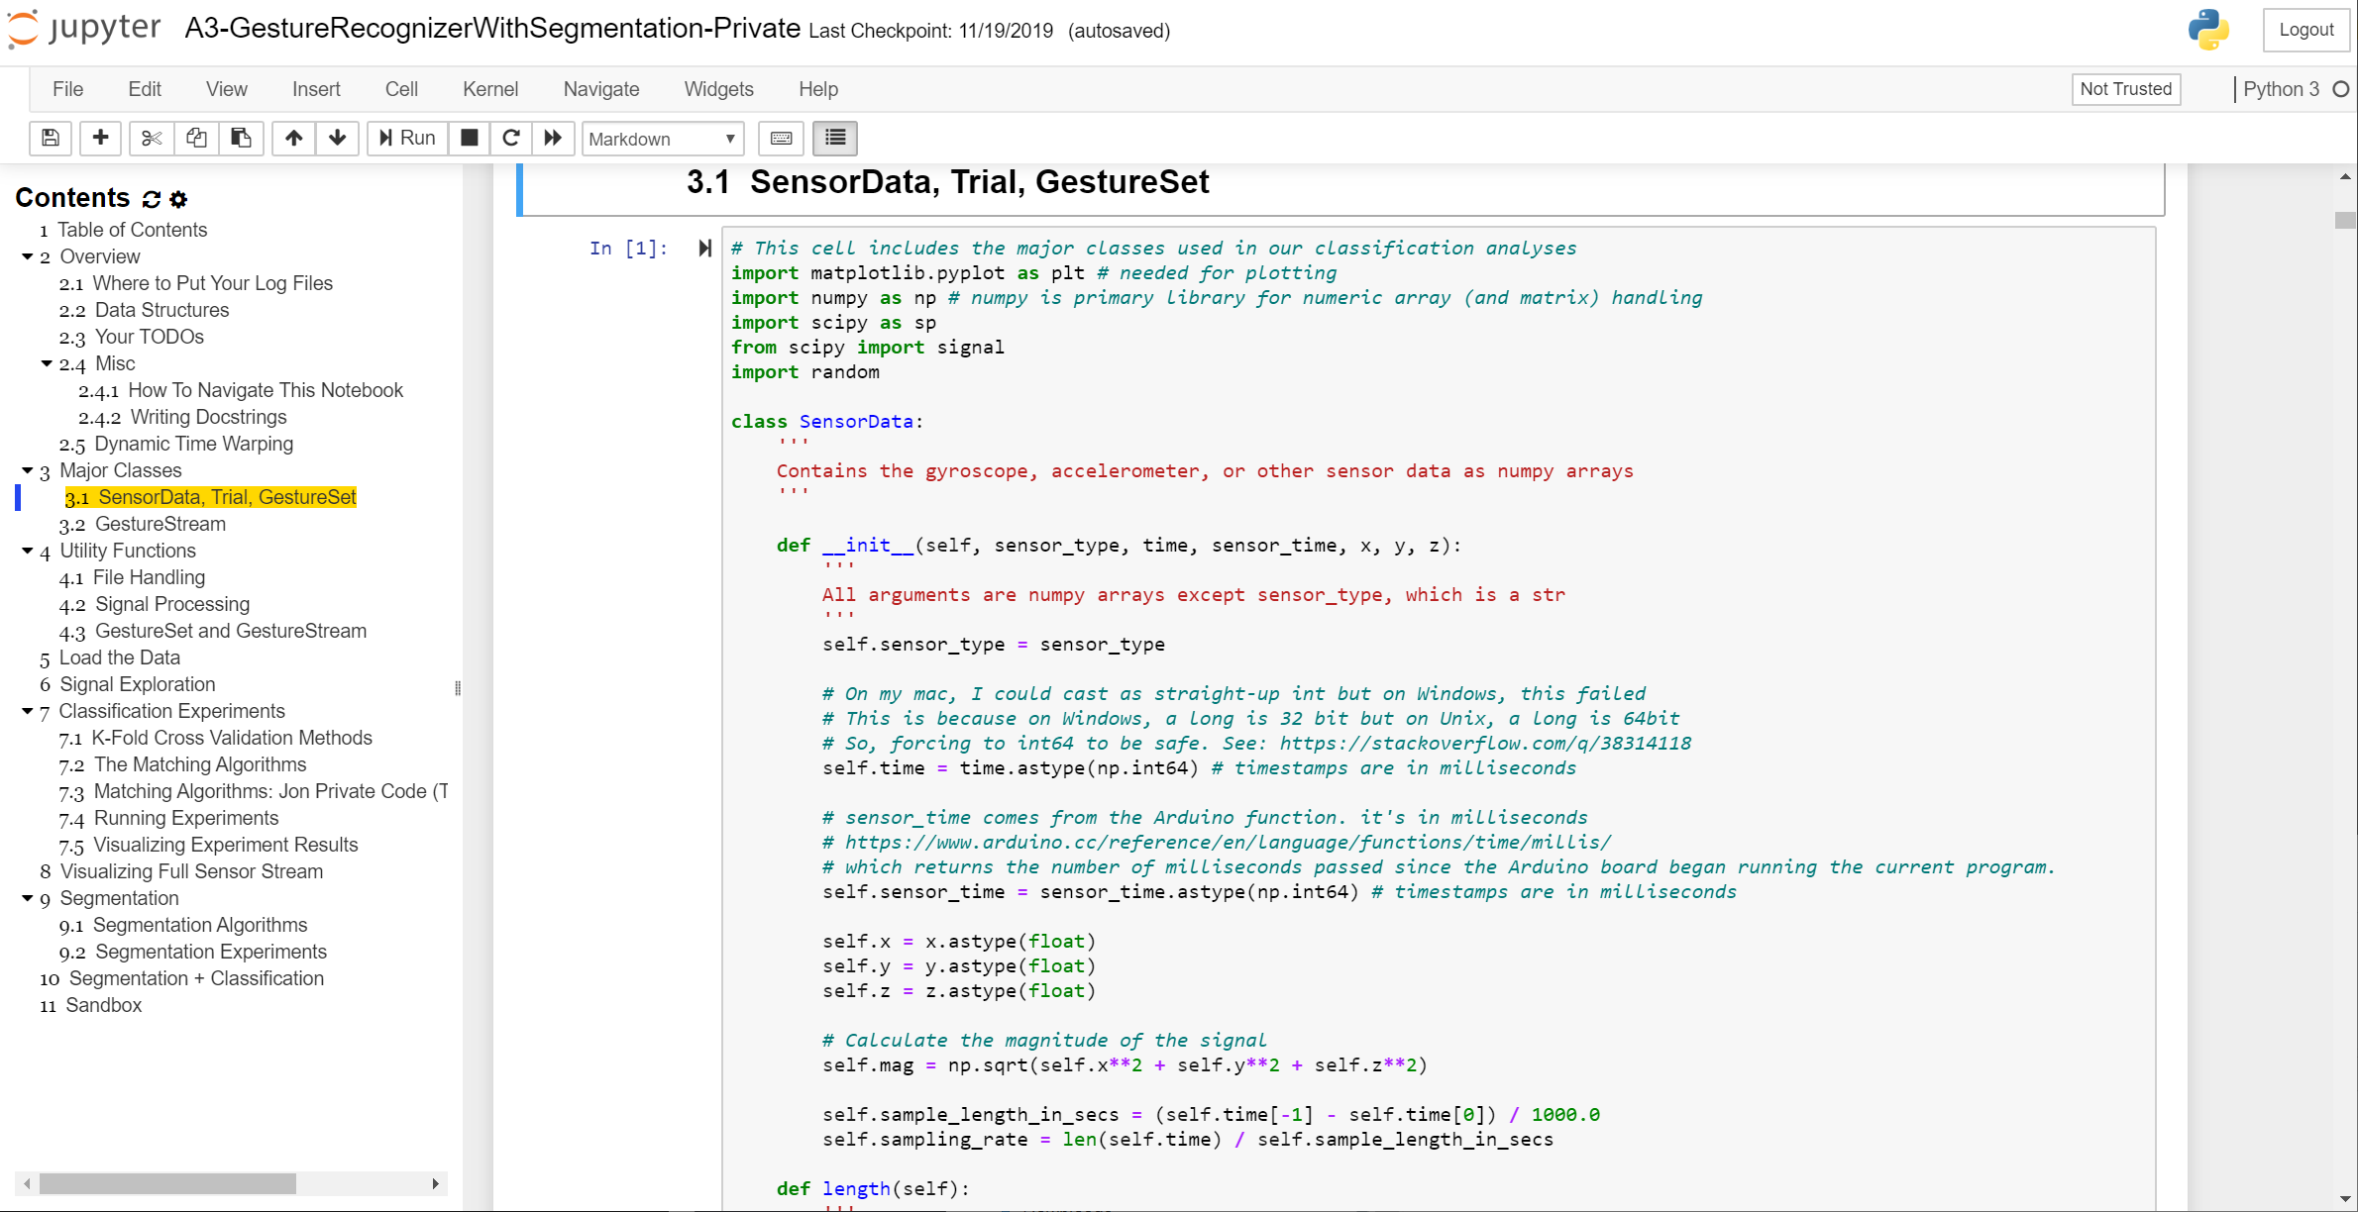
Task: Click the Copy cell icon
Action: click(x=195, y=138)
